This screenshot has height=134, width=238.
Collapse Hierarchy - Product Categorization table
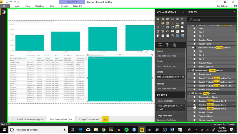coord(190,47)
